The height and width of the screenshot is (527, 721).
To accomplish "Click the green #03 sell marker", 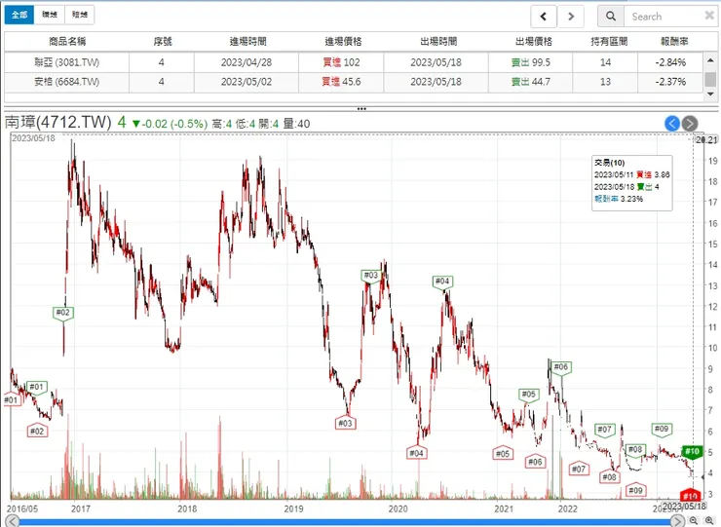I will (x=370, y=276).
